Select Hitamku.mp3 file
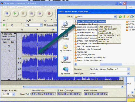This screenshot has width=135, height=102. pos(82,52)
